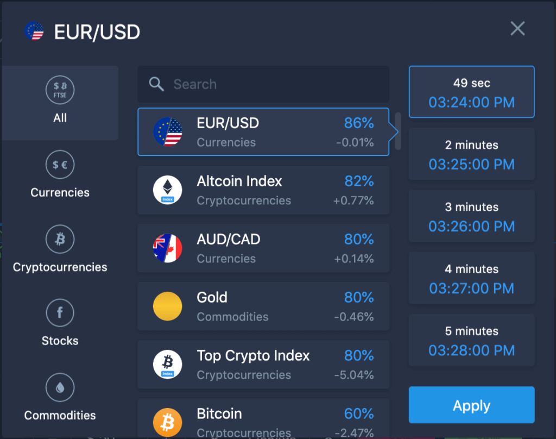Click into the Search input field
Image resolution: width=556 pixels, height=439 pixels.
click(x=263, y=84)
